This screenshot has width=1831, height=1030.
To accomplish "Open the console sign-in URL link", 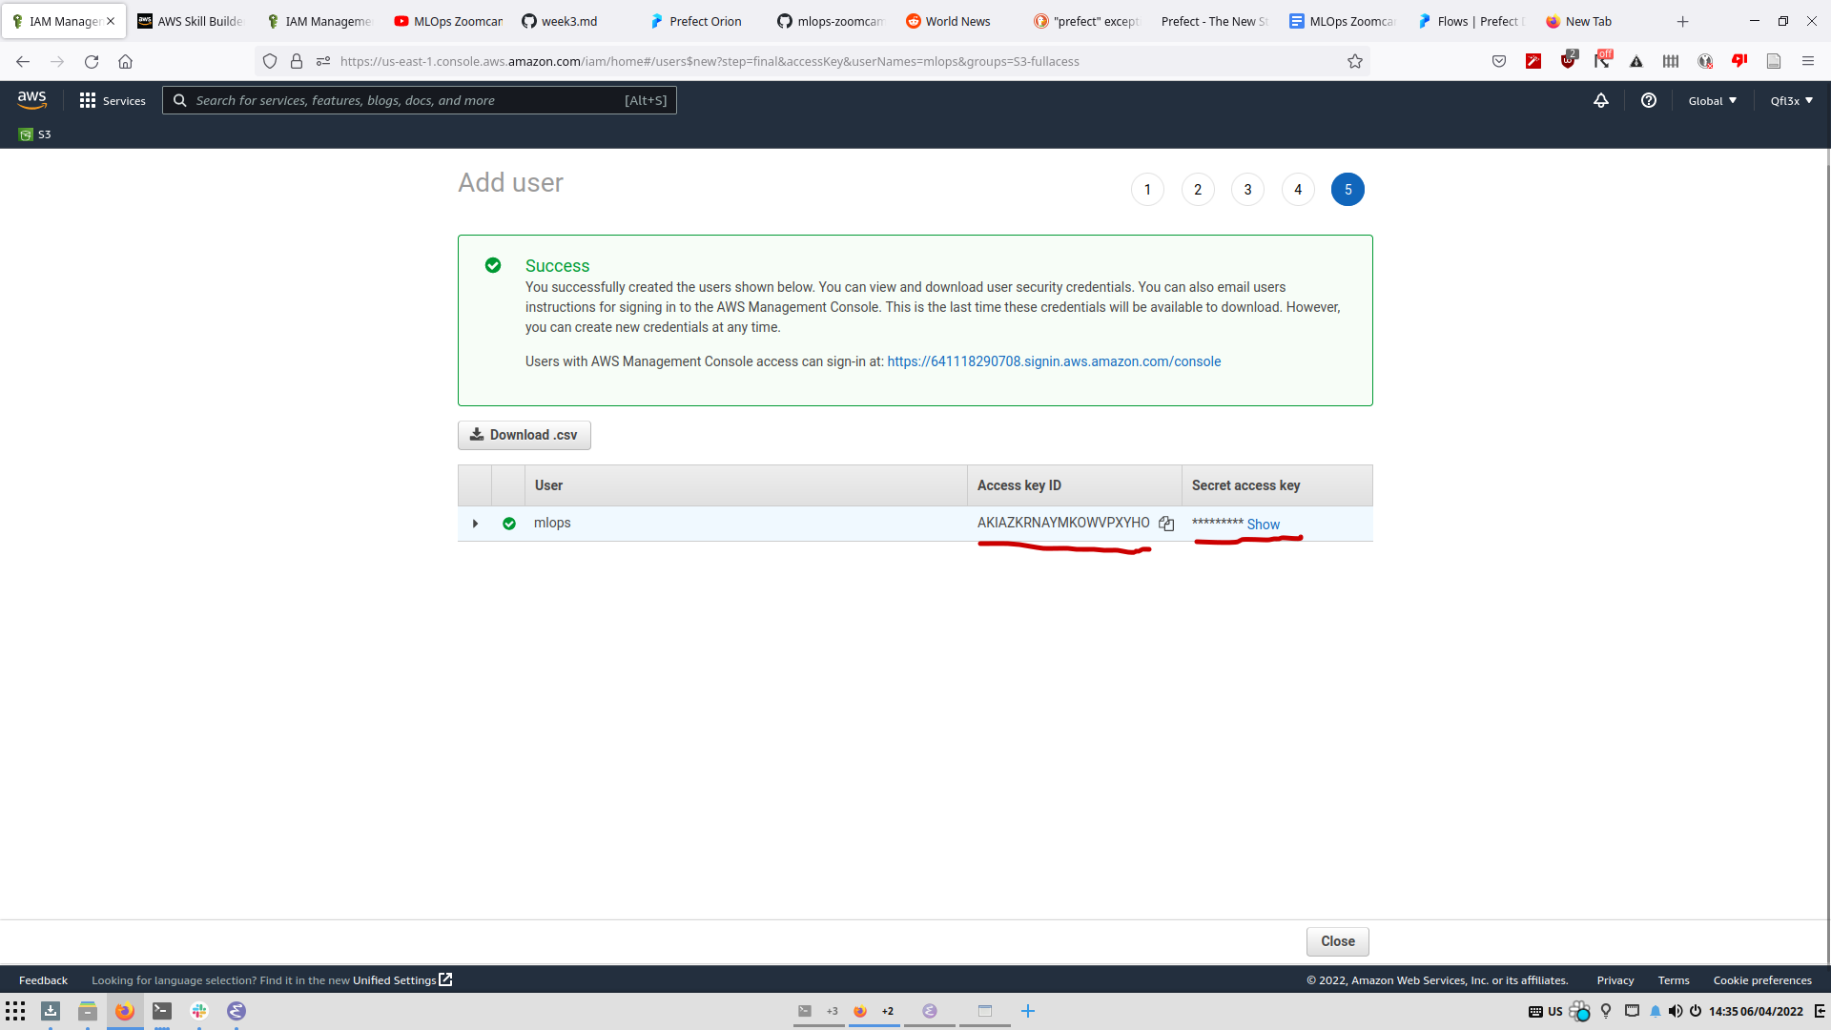I will click(x=1054, y=361).
